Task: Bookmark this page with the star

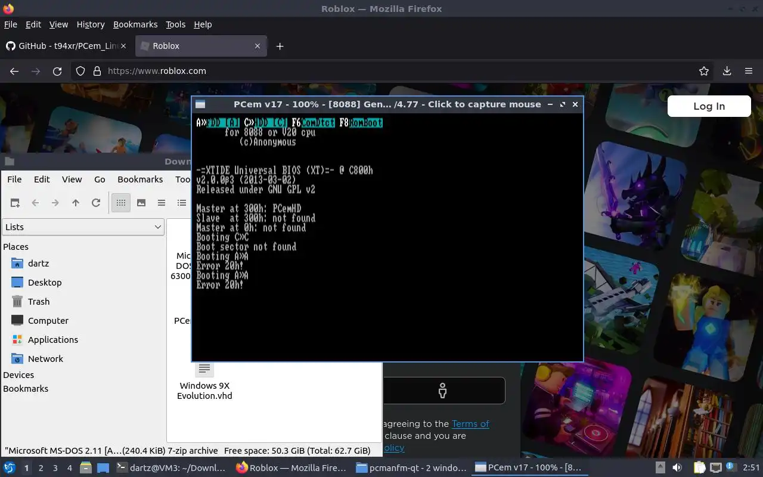Action: pyautogui.click(x=704, y=71)
